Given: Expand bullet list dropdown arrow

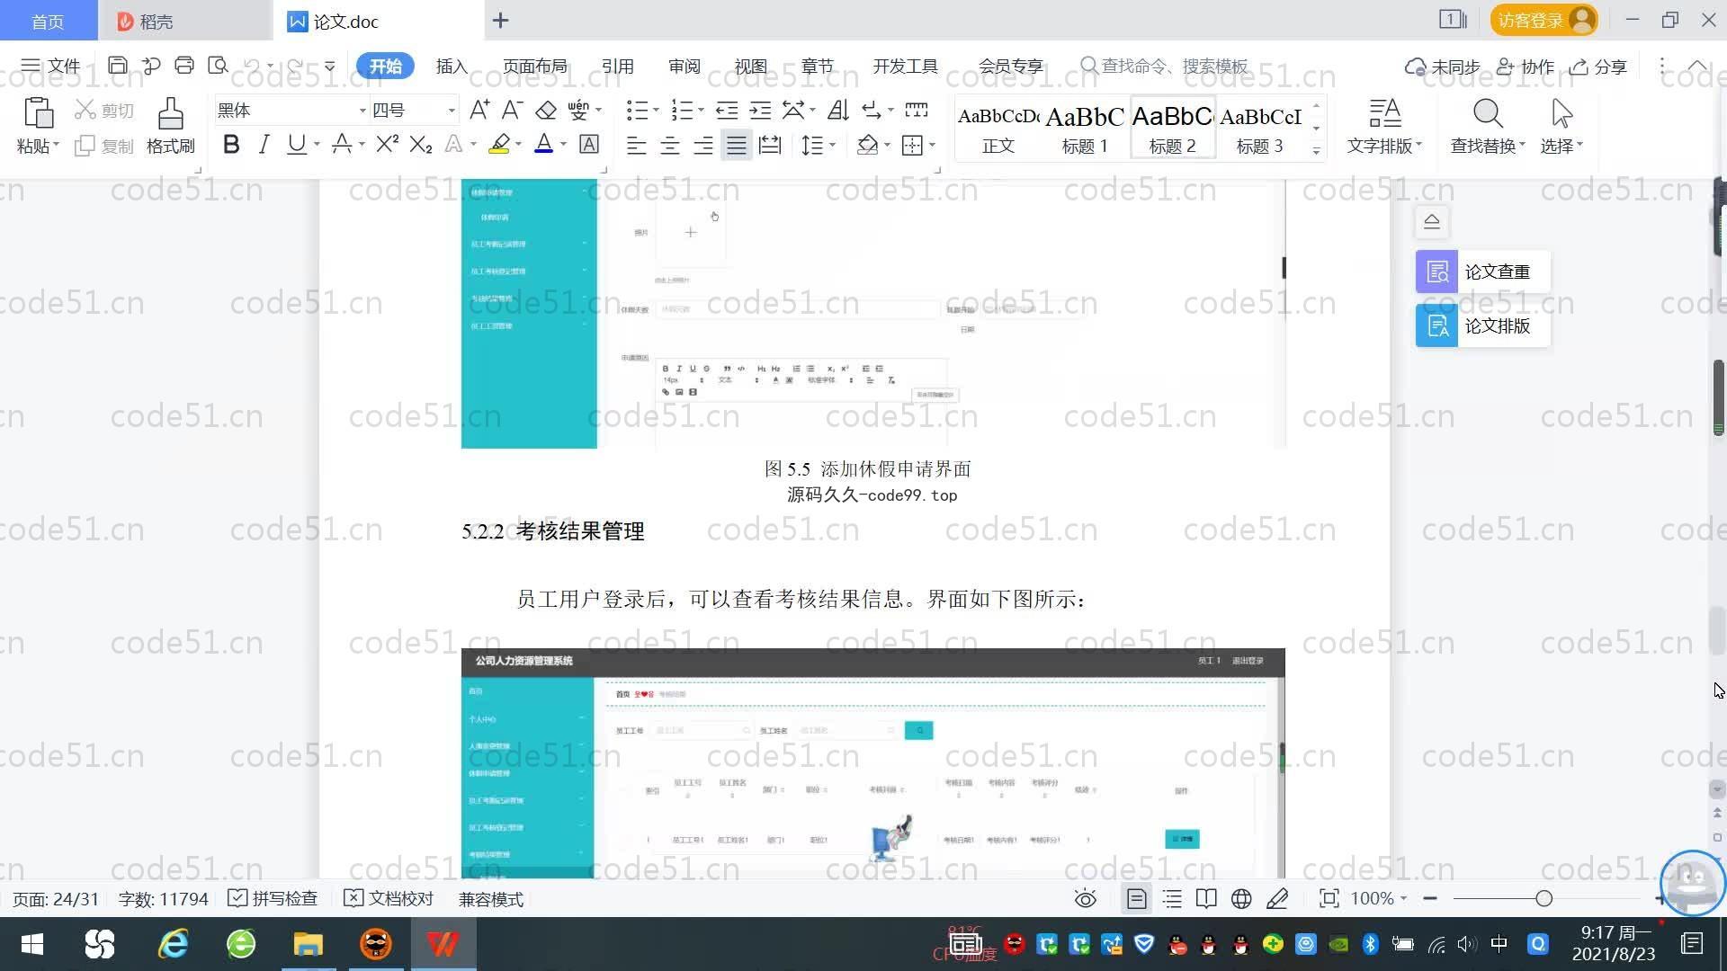Looking at the screenshot, I should point(656,111).
